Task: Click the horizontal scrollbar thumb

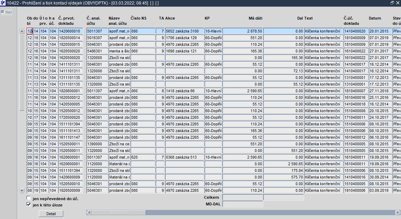Action: (119, 213)
